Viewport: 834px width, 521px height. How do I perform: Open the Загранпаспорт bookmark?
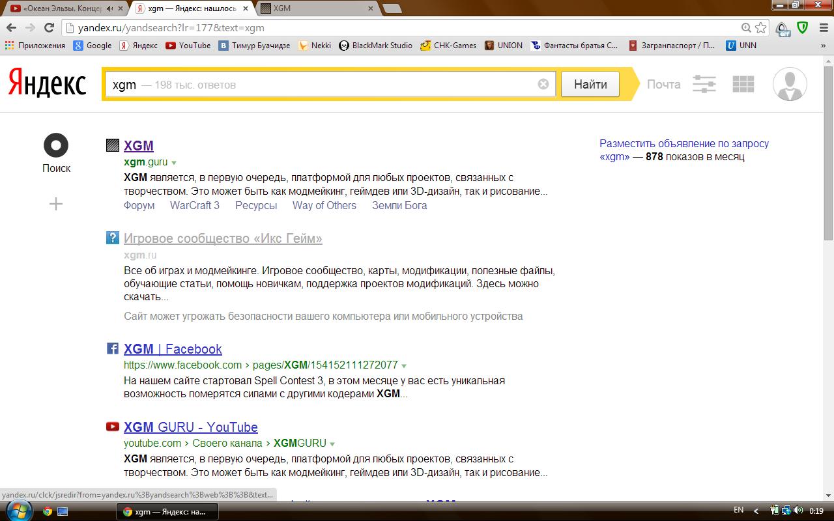point(672,46)
